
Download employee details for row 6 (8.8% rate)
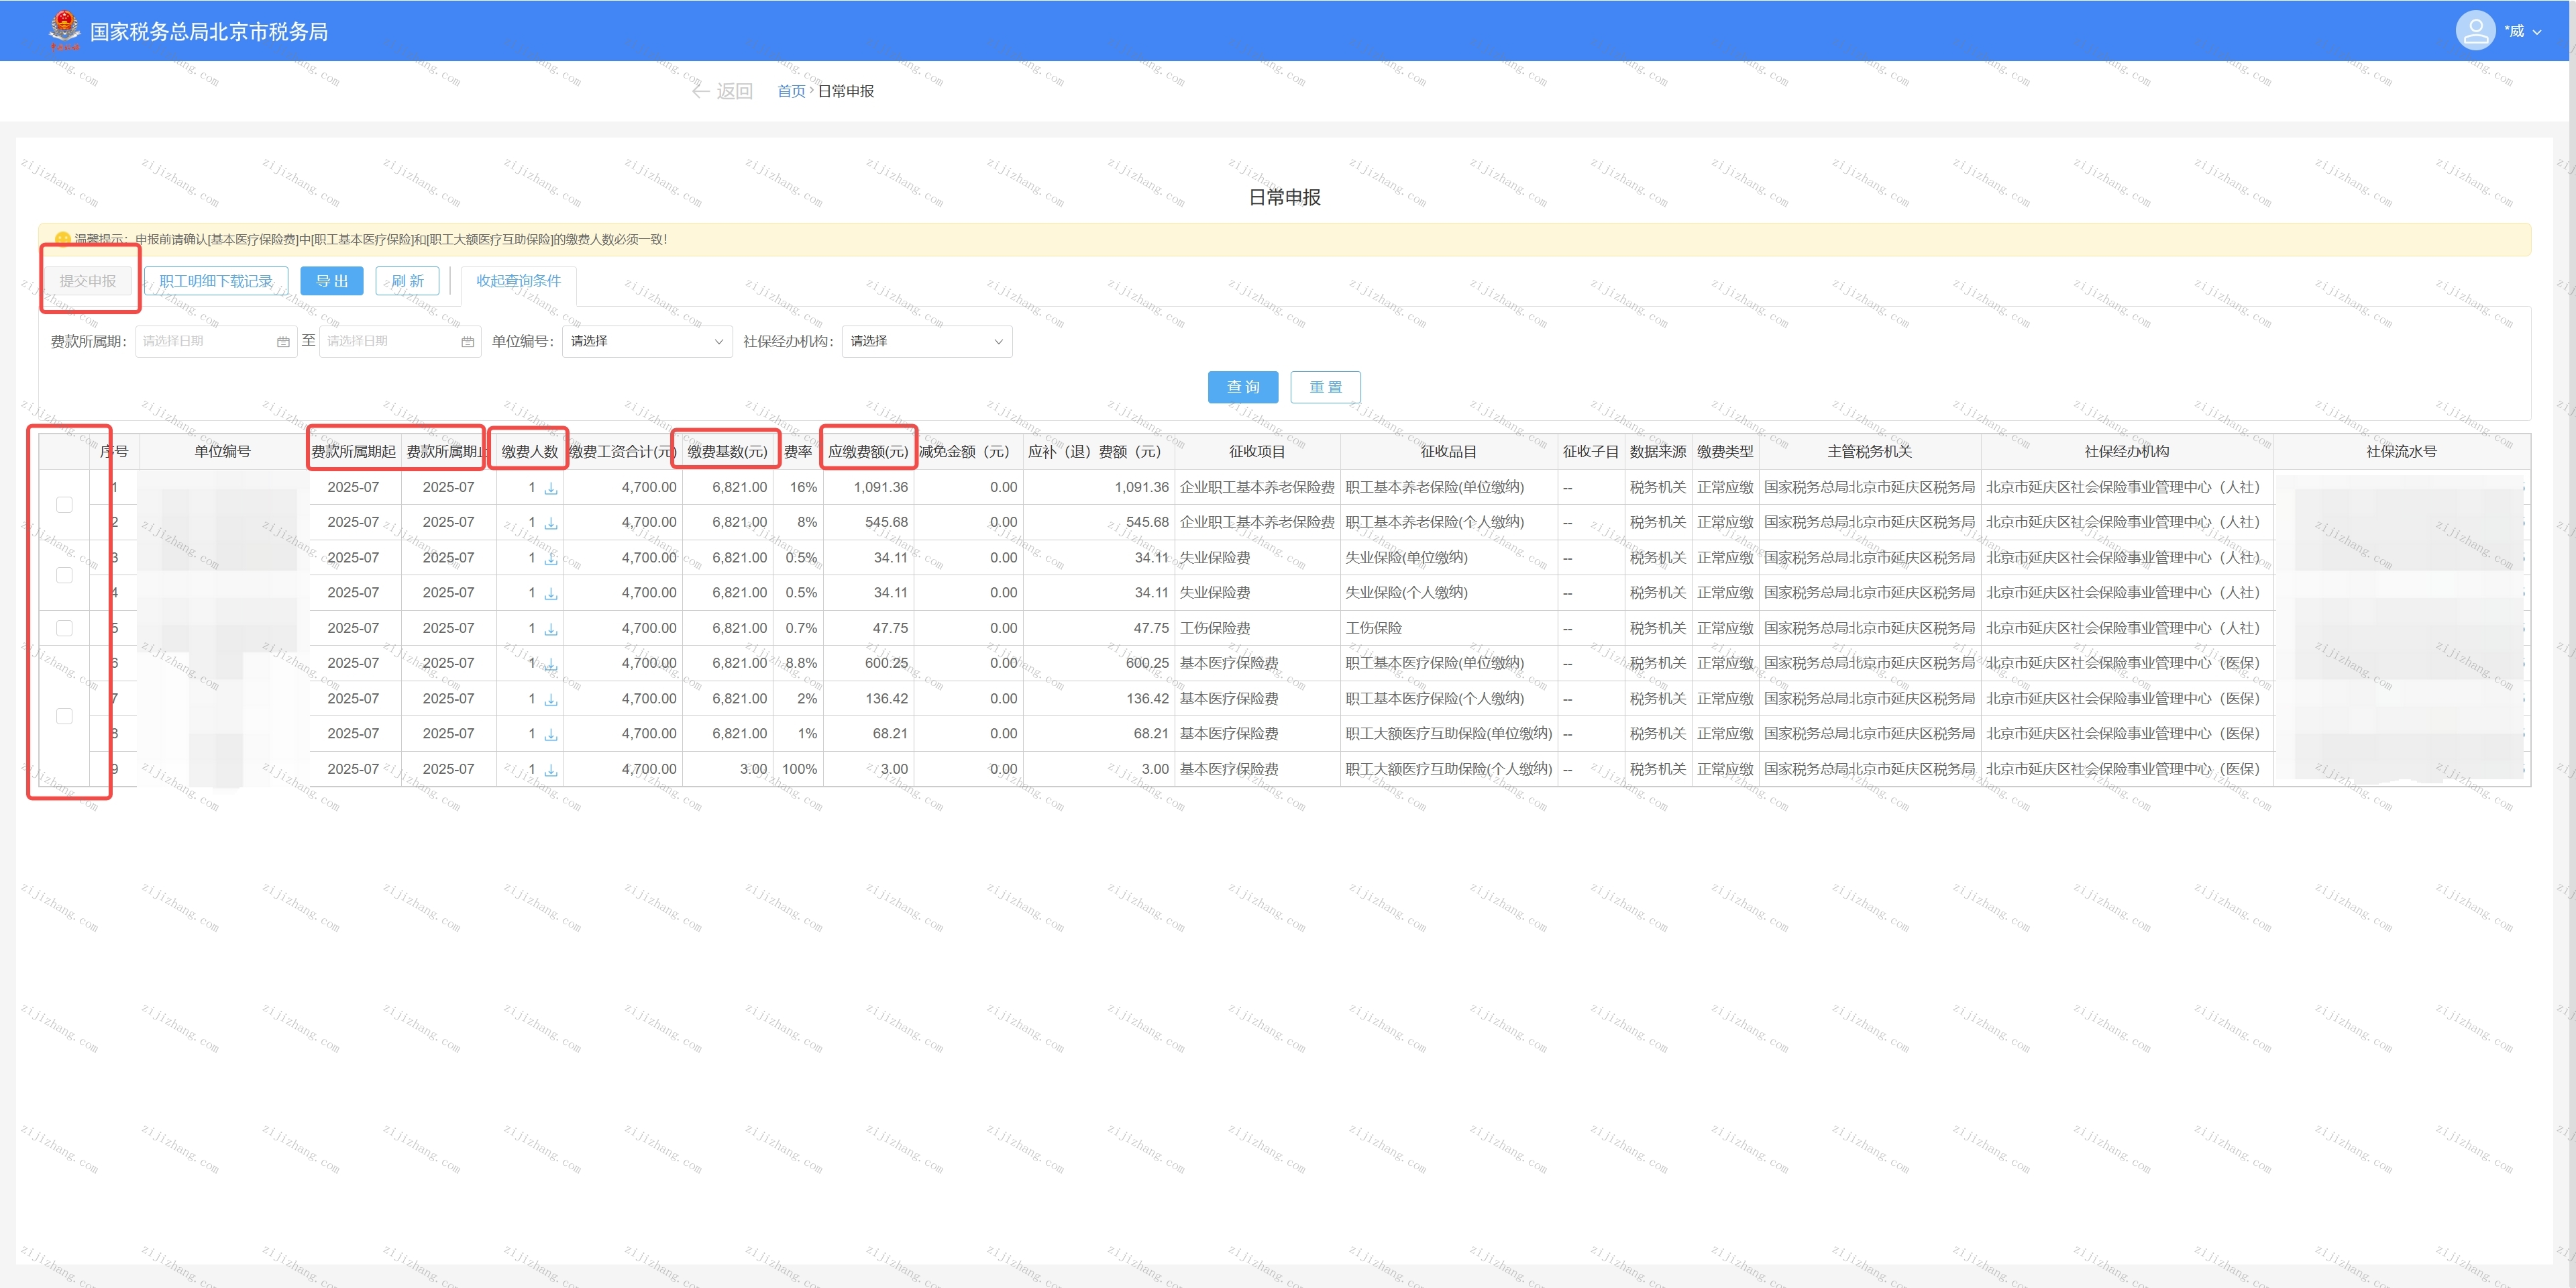tap(551, 664)
